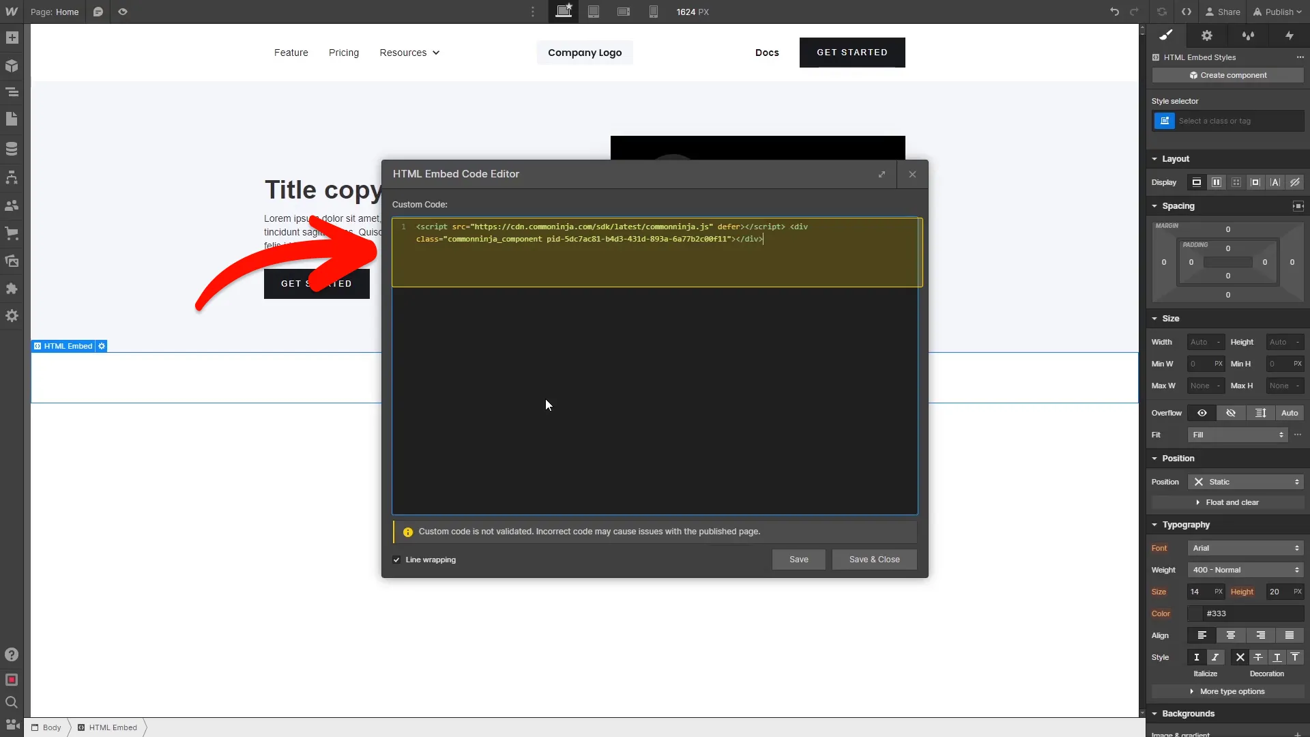Open the Position Static dropdown

pyautogui.click(x=1246, y=482)
